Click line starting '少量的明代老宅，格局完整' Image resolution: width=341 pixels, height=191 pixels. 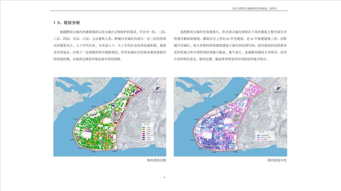(x=221, y=59)
